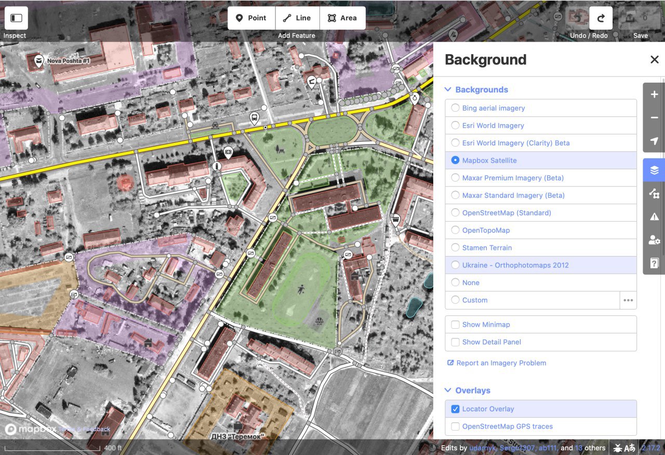Undo the last edit
Viewport: 665px width, 455px height.
coord(577,18)
